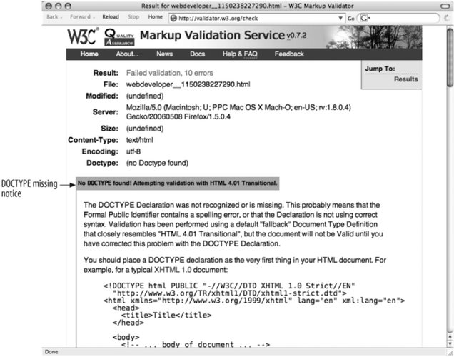Click 'Failed validation, 10 errors' text
The height and width of the screenshot is (357, 454).
coord(170,73)
